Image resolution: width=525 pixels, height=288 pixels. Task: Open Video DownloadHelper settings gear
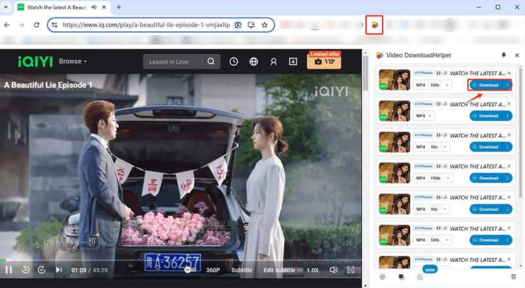click(383, 277)
